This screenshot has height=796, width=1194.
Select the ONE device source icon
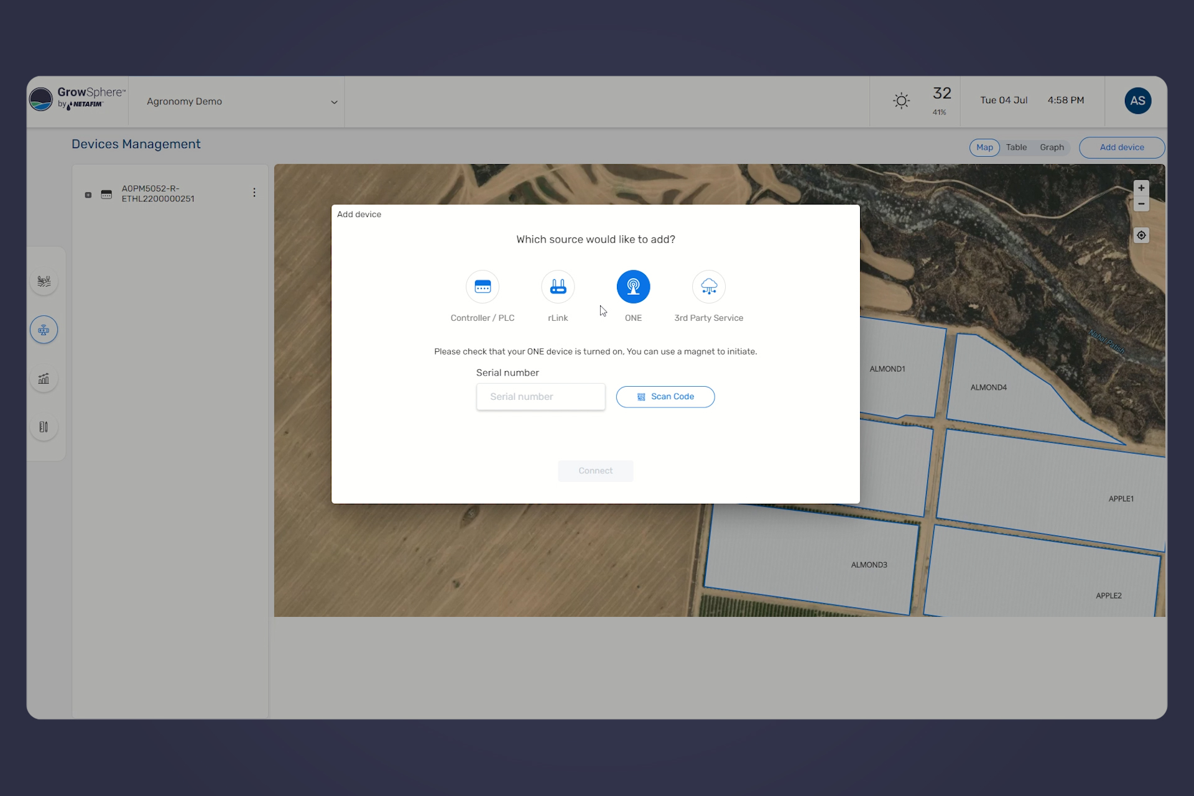click(x=633, y=287)
